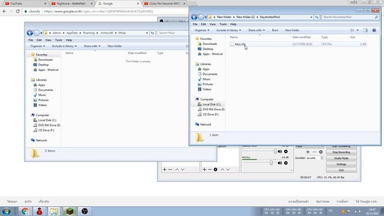Screen dimensions: 384x216
Task: Open View menu in KeystrokesMod window
Action: pos(212,24)
